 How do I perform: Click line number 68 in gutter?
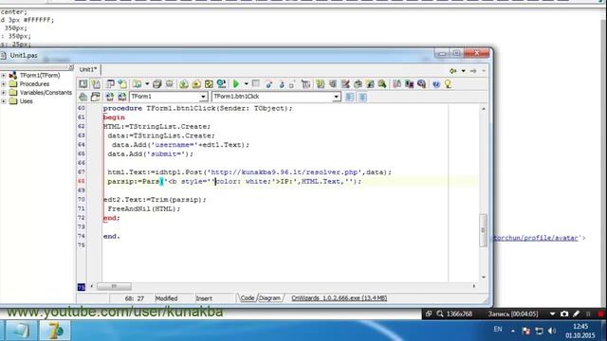coord(82,181)
